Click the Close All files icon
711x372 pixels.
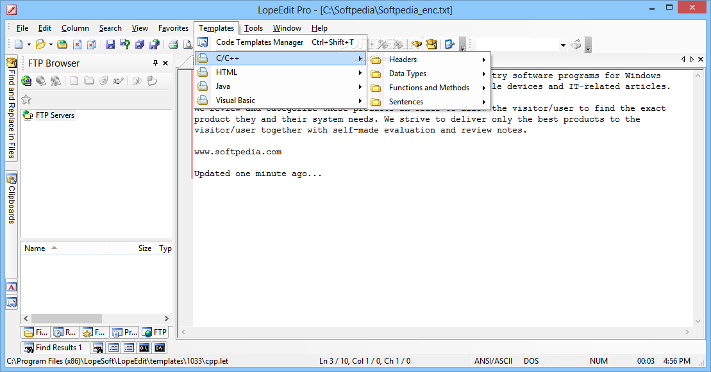coord(91,44)
